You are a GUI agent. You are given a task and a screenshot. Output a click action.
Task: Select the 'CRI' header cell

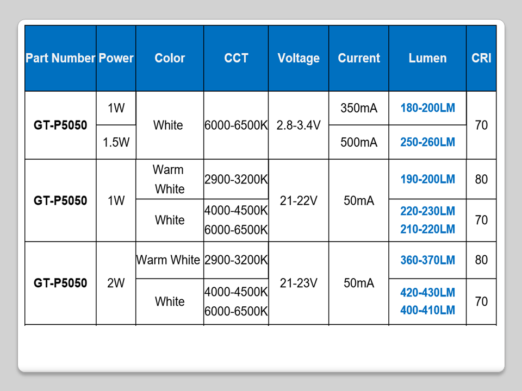481,58
